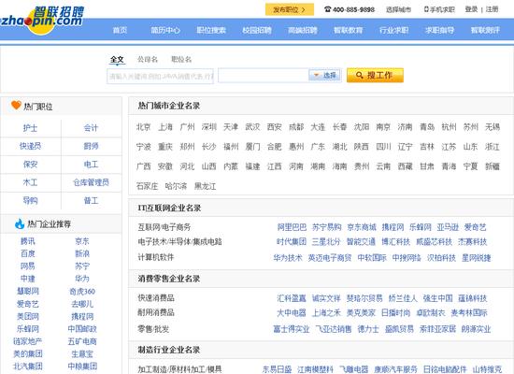
Task: Open 求职指导 navigation item
Action: click(439, 30)
